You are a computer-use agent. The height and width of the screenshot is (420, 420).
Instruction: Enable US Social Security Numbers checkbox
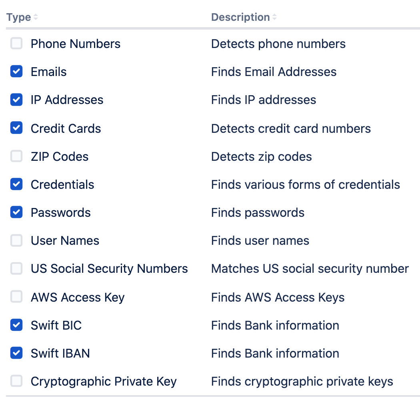point(16,269)
